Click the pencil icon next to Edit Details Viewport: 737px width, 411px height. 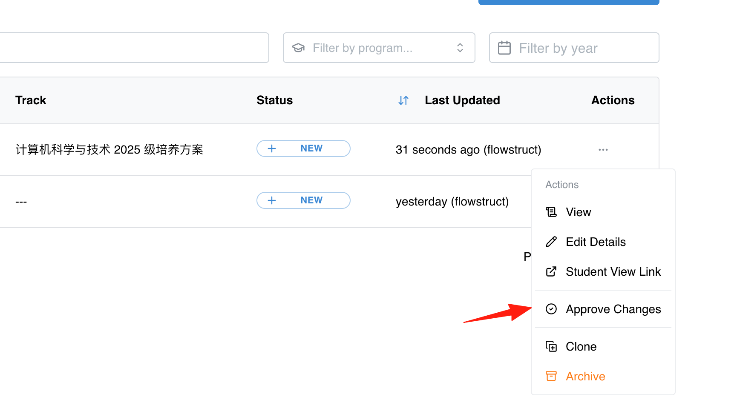[551, 242]
